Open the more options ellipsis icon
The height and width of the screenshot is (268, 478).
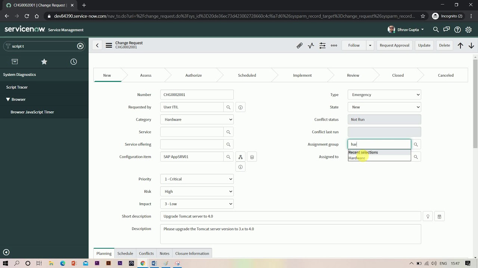tap(333, 45)
